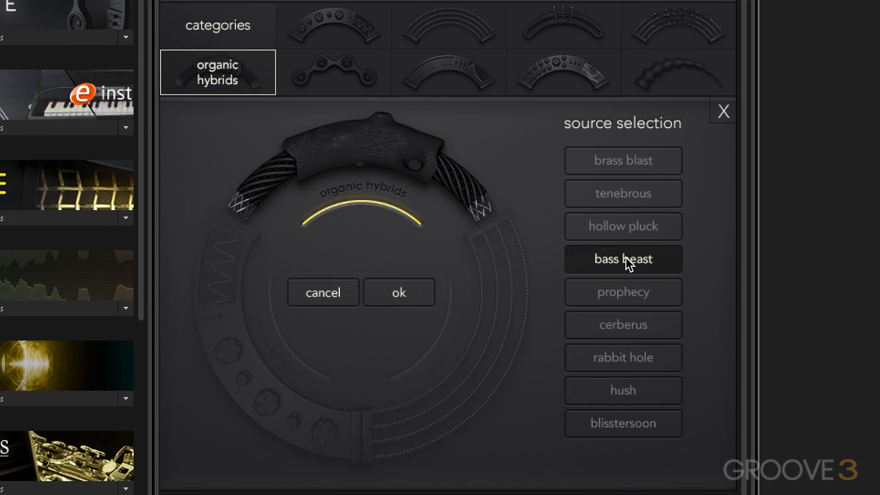Viewport: 880px width, 495px height.
Task: Expand dropdown below the yellow grid library
Action: (126, 218)
